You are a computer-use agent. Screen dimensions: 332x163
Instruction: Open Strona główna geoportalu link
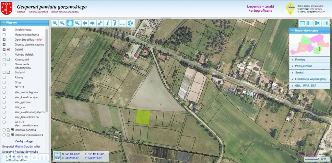(65, 12)
